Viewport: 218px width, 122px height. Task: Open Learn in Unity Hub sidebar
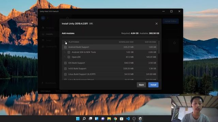click(x=49, y=40)
